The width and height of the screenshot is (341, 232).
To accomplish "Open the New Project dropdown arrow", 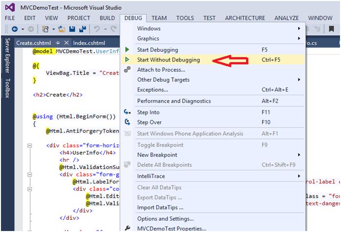I will tap(53, 29).
